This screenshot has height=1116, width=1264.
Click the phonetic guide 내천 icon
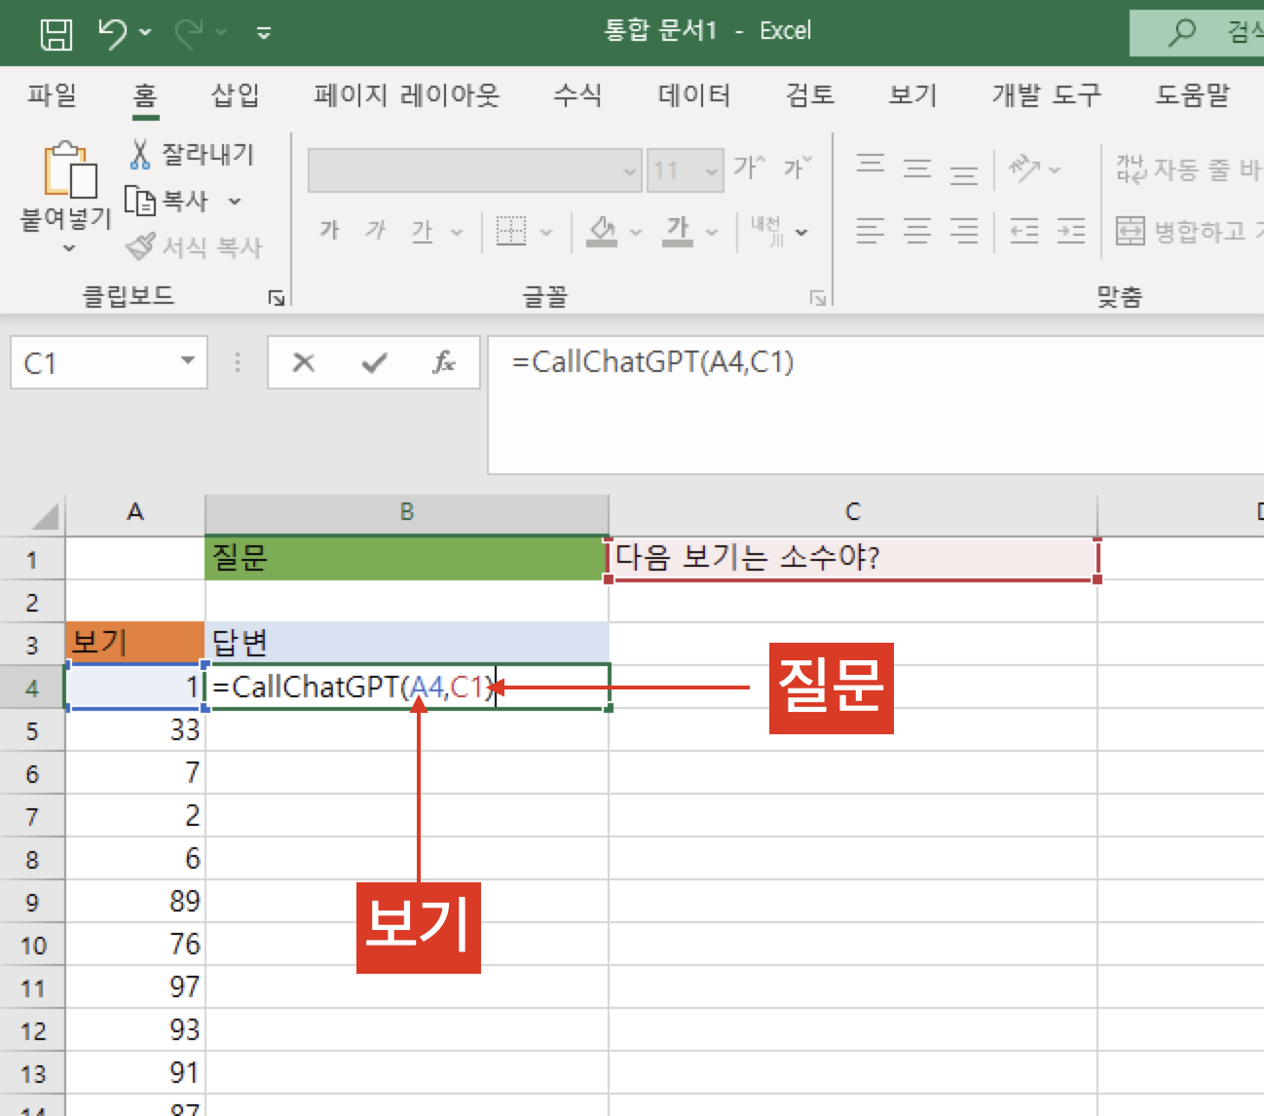[x=767, y=231]
